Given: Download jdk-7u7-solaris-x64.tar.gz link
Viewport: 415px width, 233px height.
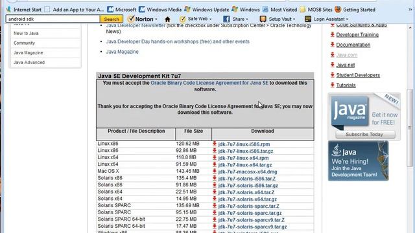Looking at the screenshot, I should tap(248, 199).
